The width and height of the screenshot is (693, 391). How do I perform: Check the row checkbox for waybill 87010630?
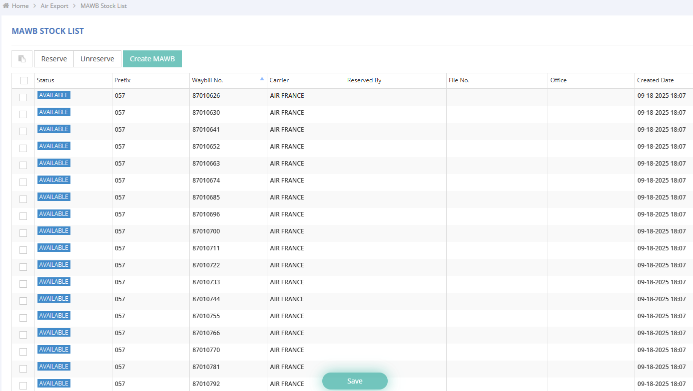pos(23,114)
